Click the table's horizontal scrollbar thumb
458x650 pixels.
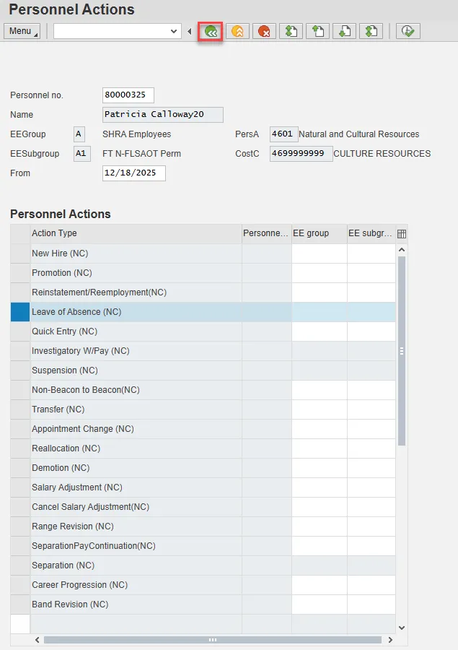[x=213, y=640]
